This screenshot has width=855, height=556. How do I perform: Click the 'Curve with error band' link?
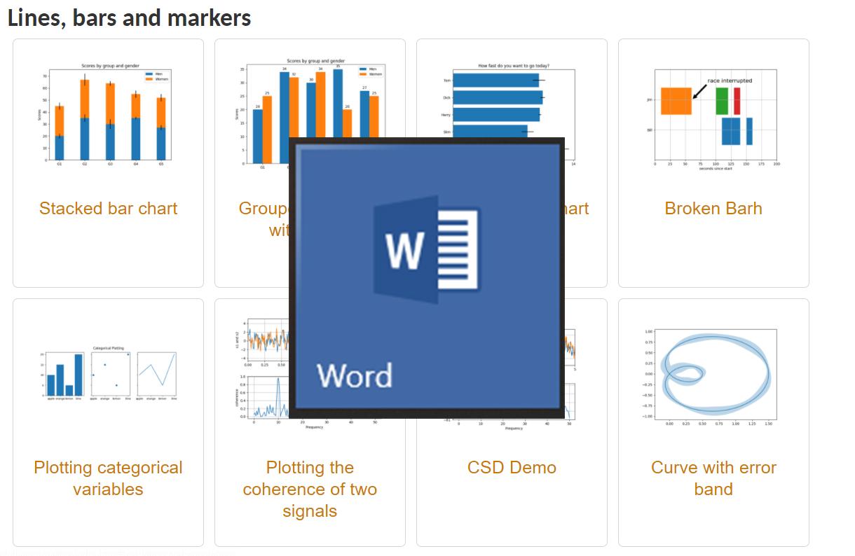(713, 478)
